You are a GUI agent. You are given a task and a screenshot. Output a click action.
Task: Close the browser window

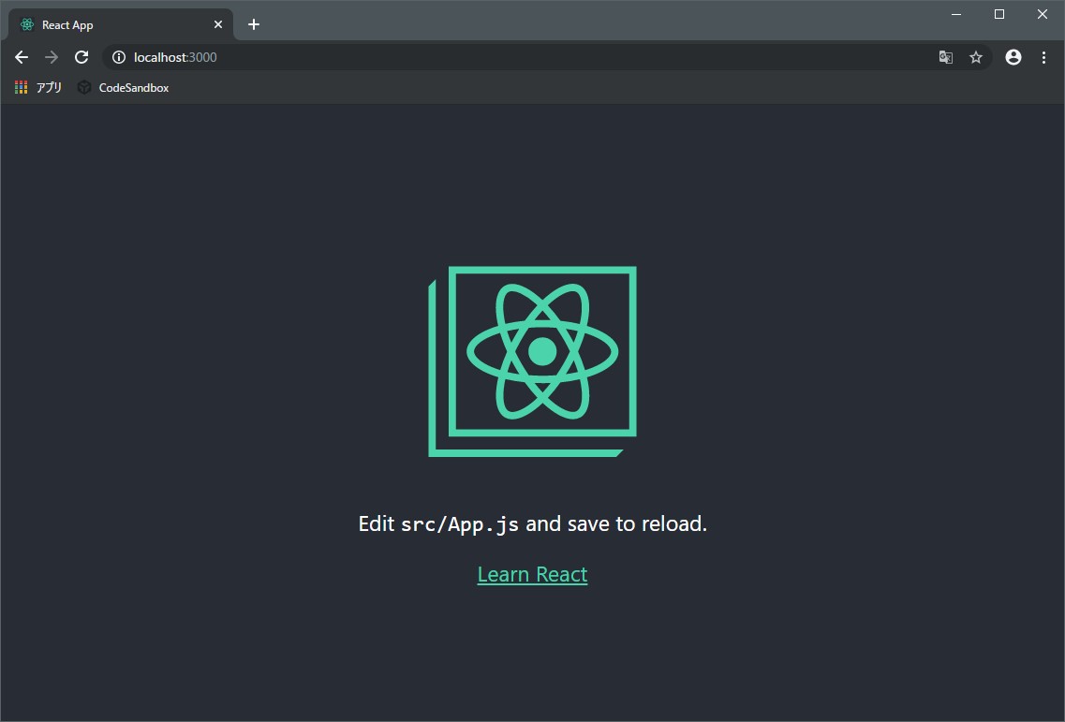click(1043, 14)
